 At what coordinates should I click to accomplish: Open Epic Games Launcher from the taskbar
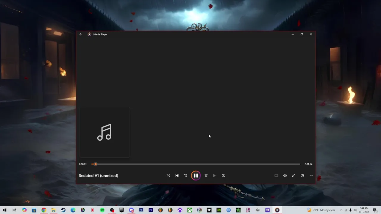(x=121, y=210)
